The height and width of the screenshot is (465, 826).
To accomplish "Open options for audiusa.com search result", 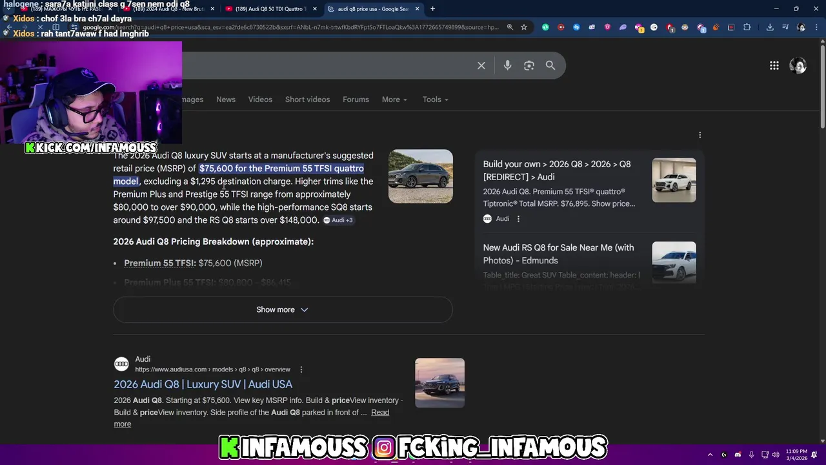I will coord(301,369).
